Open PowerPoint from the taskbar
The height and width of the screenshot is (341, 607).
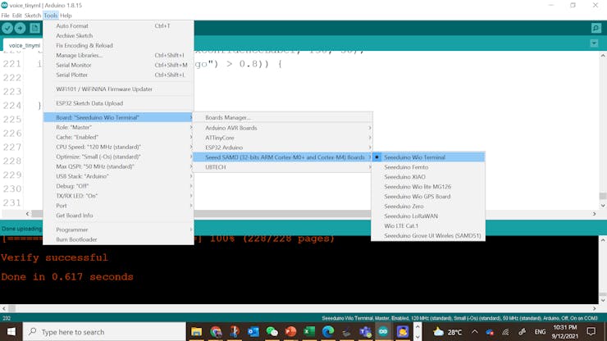[x=290, y=332]
